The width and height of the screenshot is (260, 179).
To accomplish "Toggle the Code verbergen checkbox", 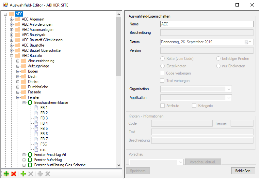I will click(162, 73).
